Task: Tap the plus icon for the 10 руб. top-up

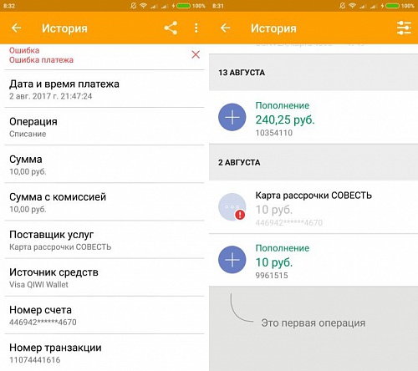Action: click(x=232, y=260)
